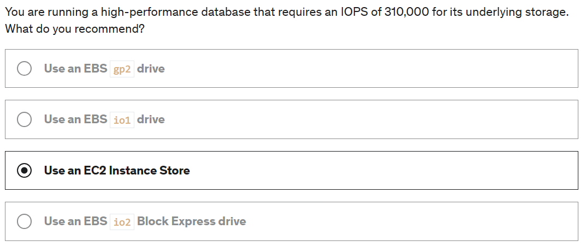Click the word 'drive' after the io1 tag
This screenshot has width=586, height=247.
coord(151,119)
